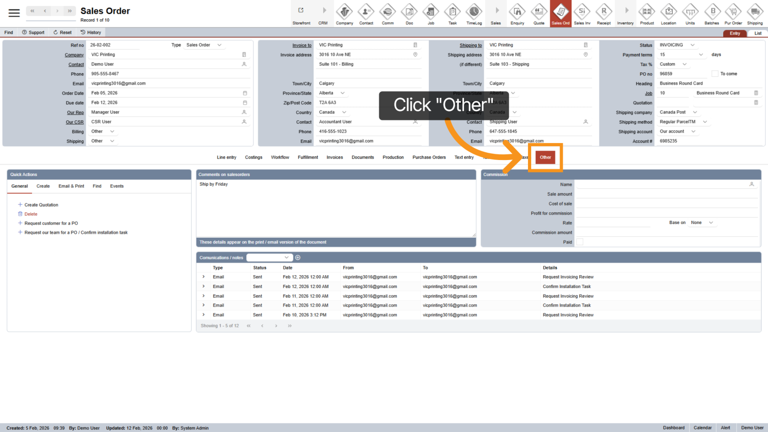Switch to the Costings tab

coord(253,157)
